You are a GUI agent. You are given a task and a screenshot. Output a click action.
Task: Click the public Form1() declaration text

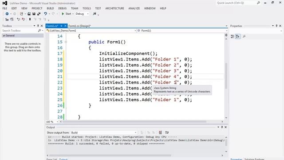coord(107,42)
